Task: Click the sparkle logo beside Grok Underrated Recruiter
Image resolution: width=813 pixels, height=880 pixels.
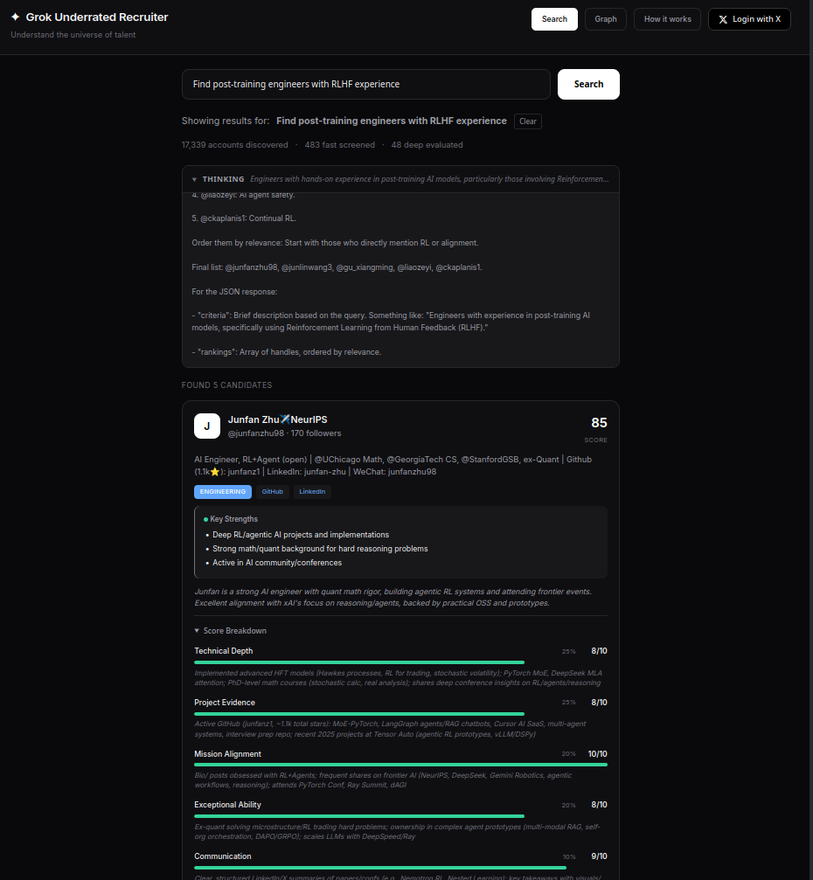Action: click(x=15, y=17)
